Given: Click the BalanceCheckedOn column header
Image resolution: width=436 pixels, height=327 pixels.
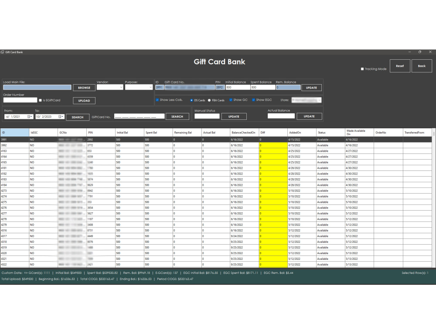Looking at the screenshot, I should click(x=245, y=133).
